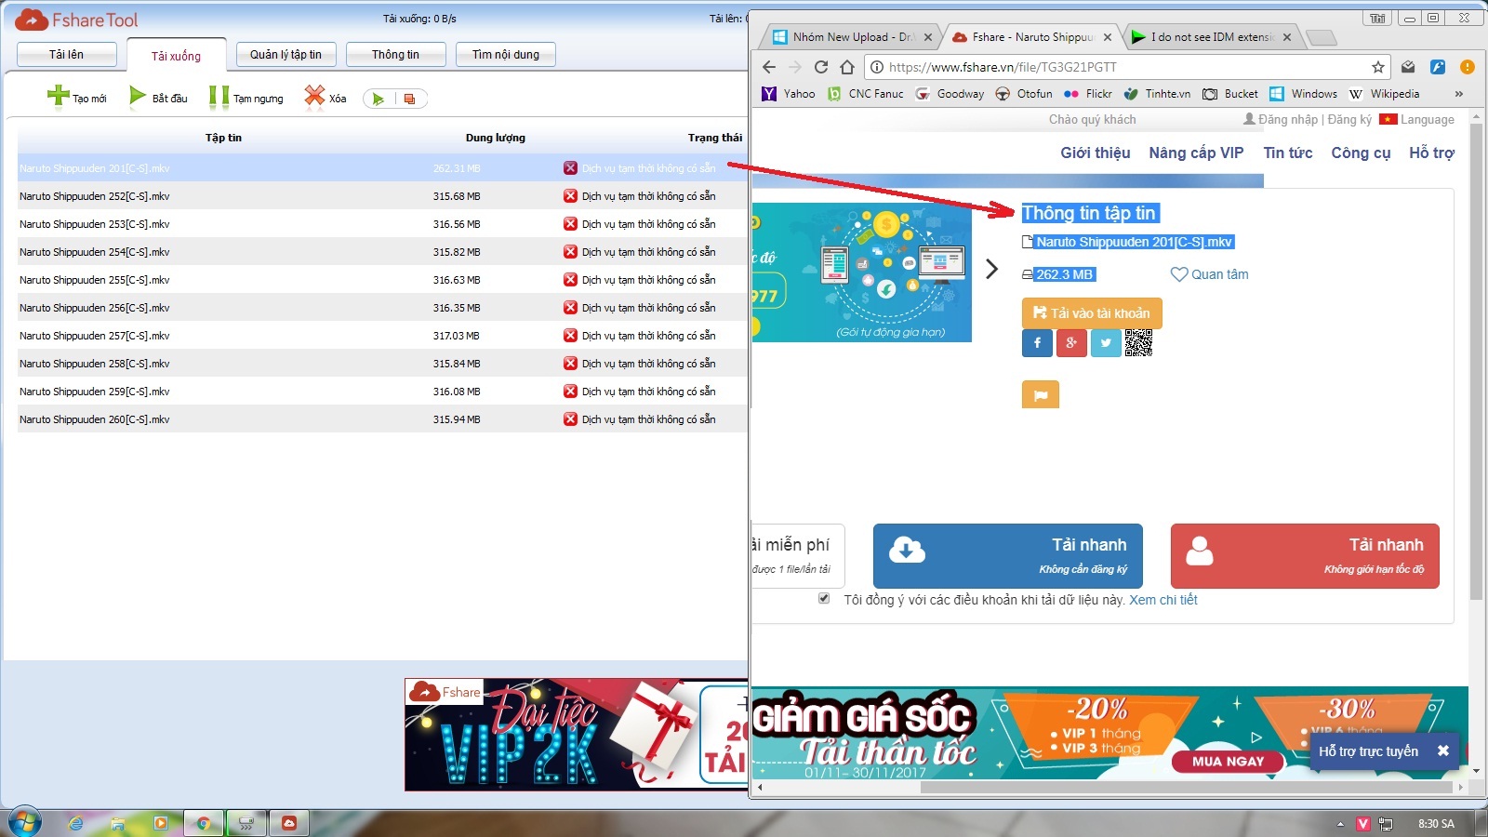Viewport: 1488px width, 837px height.
Task: Open Windows Explorer folder taskbar icon
Action: [118, 823]
